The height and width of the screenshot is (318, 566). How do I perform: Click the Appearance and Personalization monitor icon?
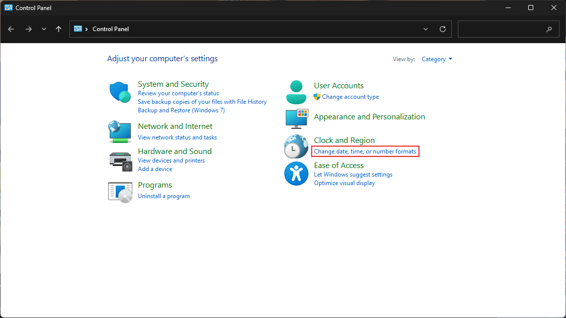pyautogui.click(x=297, y=119)
